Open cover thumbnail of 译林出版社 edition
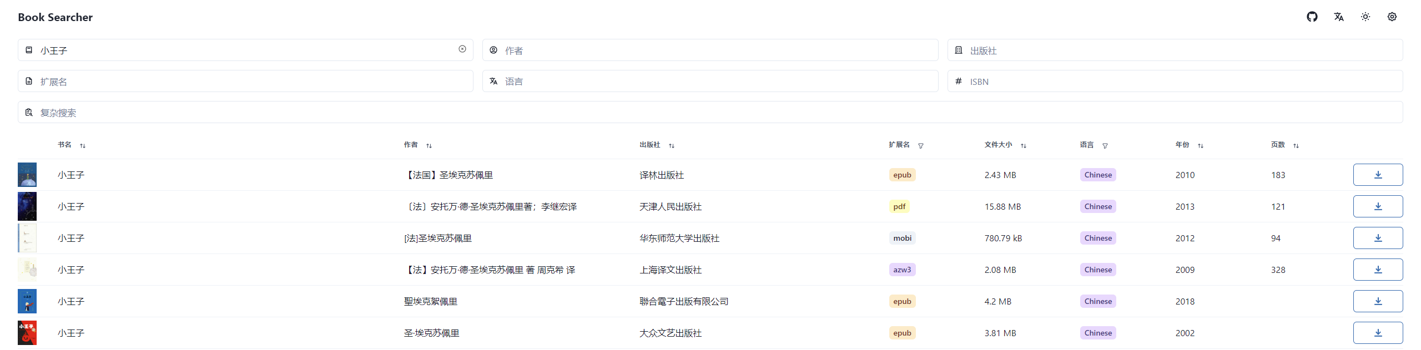This screenshot has width=1421, height=350. pyautogui.click(x=27, y=175)
